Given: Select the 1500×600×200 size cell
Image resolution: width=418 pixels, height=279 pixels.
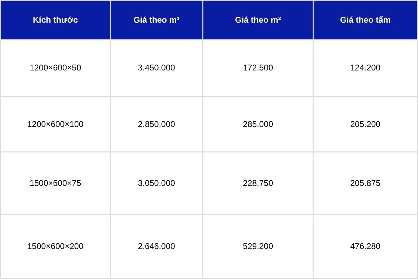Looking at the screenshot, I should pos(55,246).
